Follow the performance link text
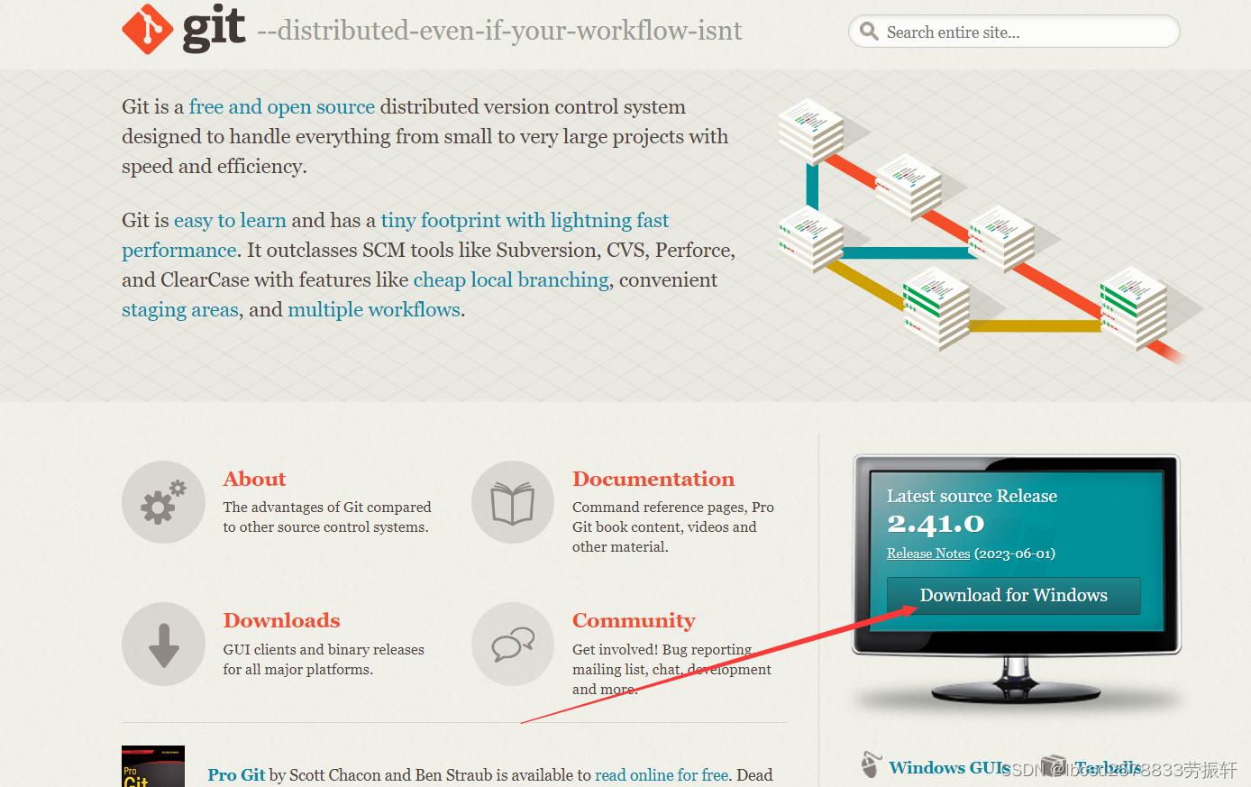Image resolution: width=1251 pixels, height=787 pixels. point(179,251)
